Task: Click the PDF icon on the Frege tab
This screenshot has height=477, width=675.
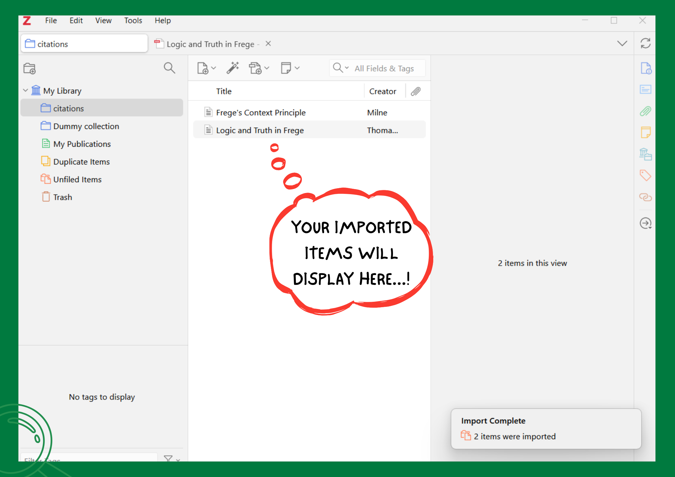Action: tap(159, 44)
